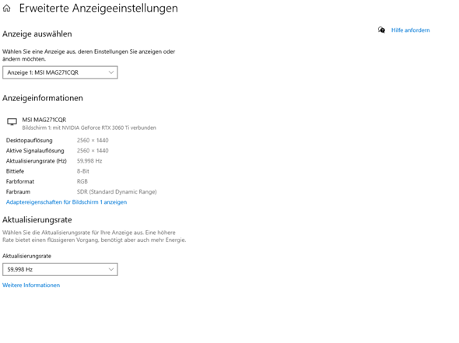
Task: Open Adaptereigenschaften für Bildschirm 1 anzeigen
Action: (66, 202)
